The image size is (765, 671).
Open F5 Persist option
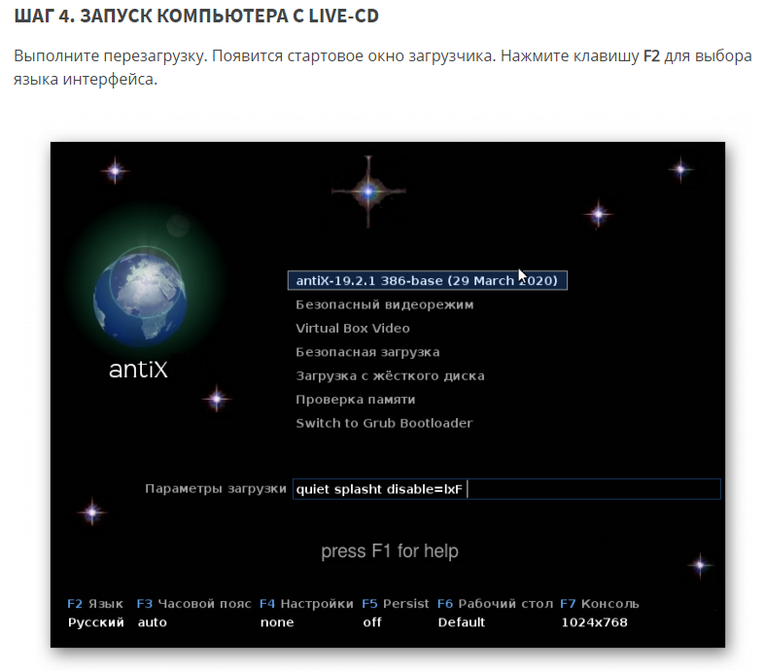point(396,604)
